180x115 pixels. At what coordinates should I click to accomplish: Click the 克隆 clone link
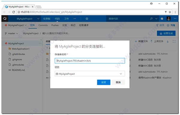[171, 25]
